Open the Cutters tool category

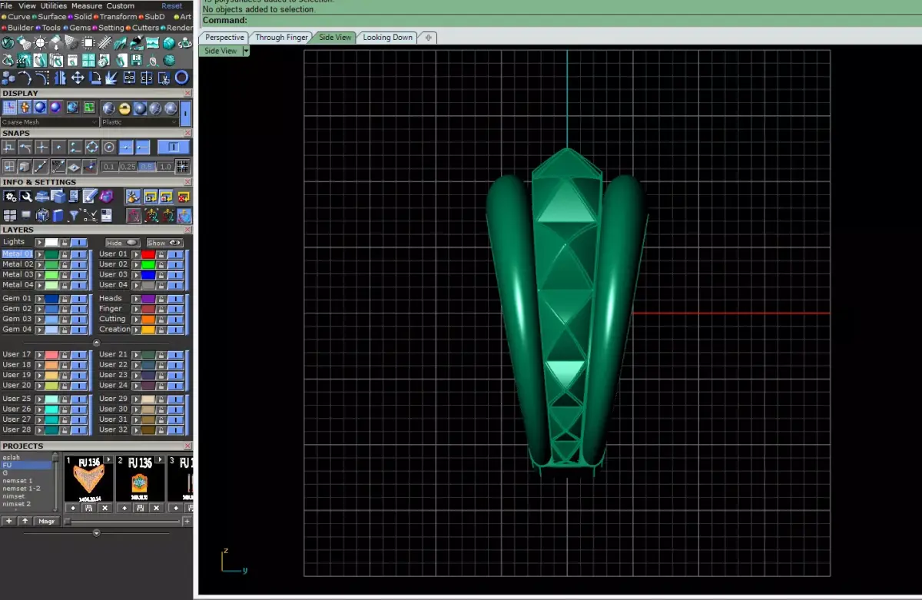pyautogui.click(x=145, y=28)
